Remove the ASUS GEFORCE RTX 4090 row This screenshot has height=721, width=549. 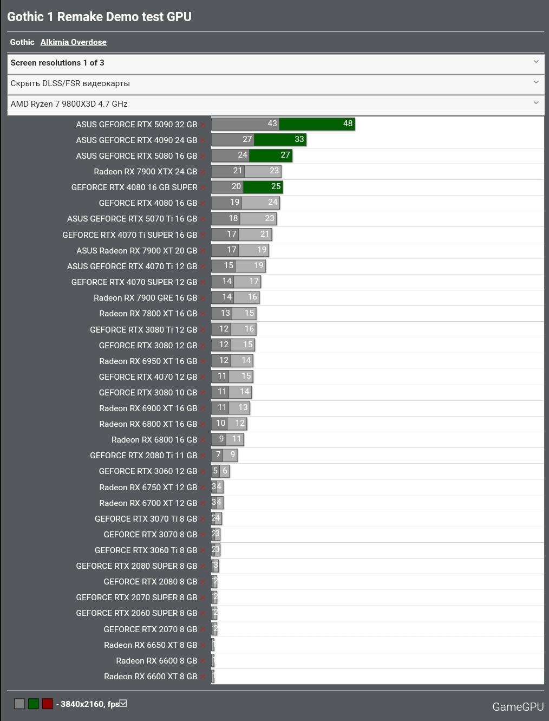pyautogui.click(x=203, y=140)
